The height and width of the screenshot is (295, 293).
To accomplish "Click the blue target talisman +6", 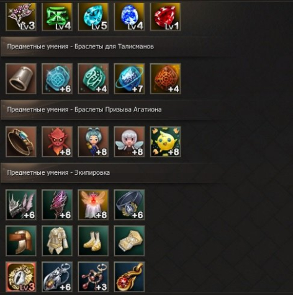I will click(x=57, y=79).
